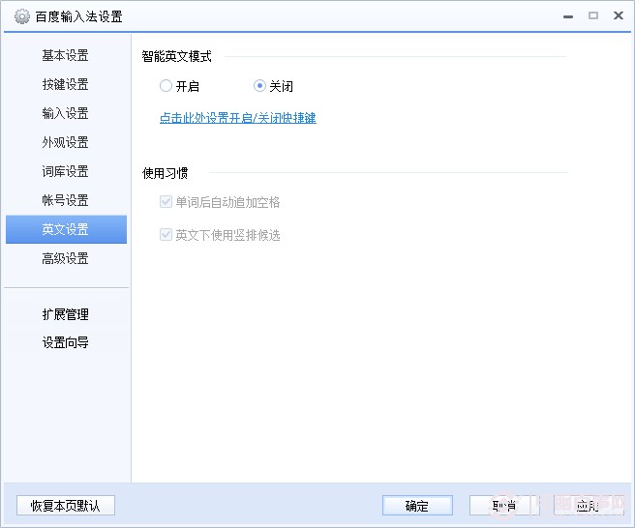The height and width of the screenshot is (528, 635).
Task: Open 高级设置 in the sidebar
Action: (65, 258)
